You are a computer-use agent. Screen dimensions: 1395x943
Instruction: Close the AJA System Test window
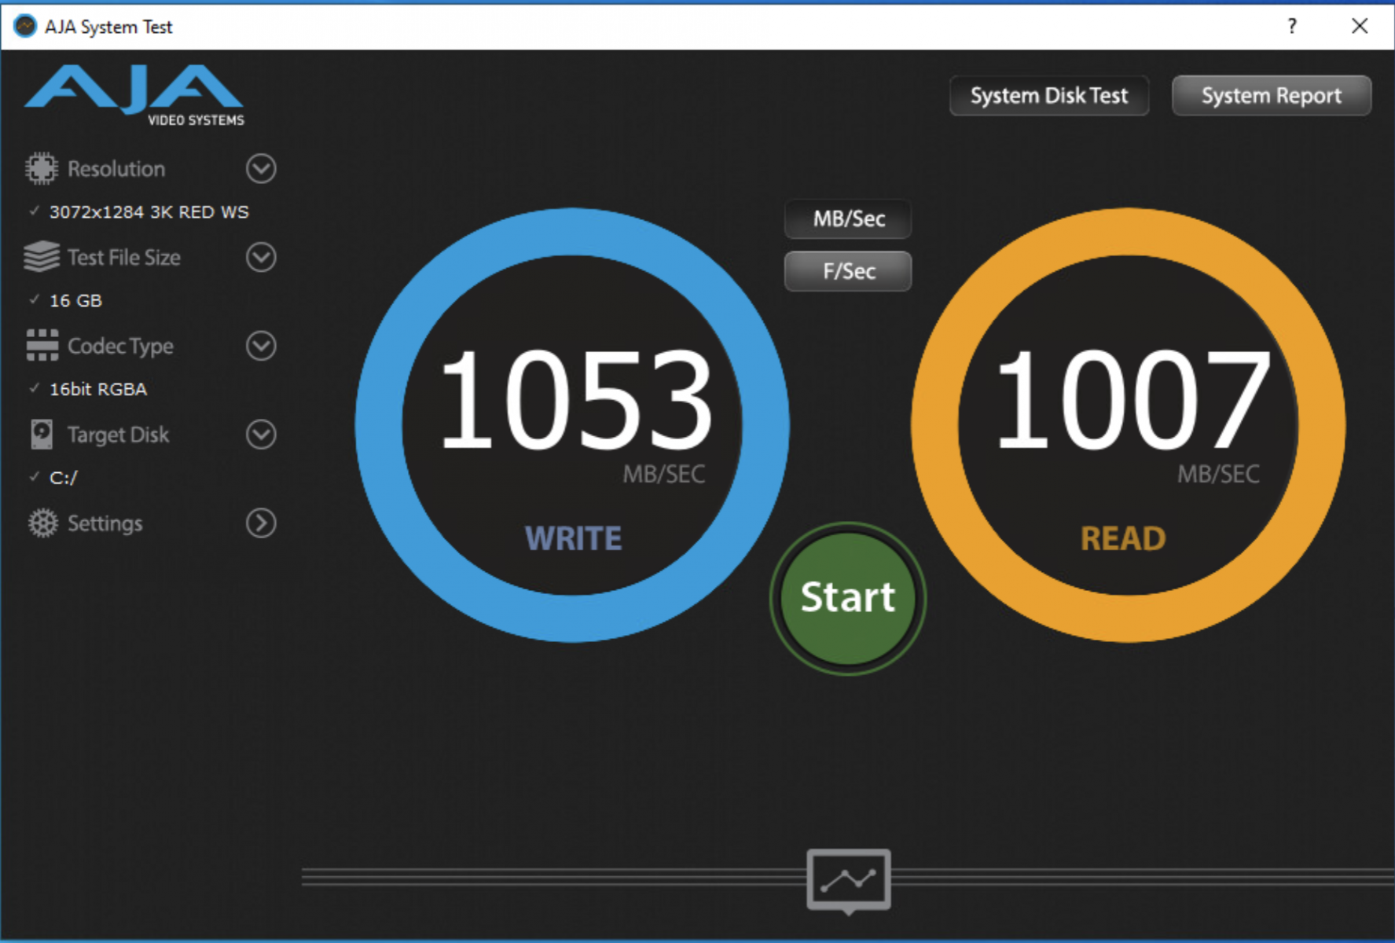click(1360, 26)
